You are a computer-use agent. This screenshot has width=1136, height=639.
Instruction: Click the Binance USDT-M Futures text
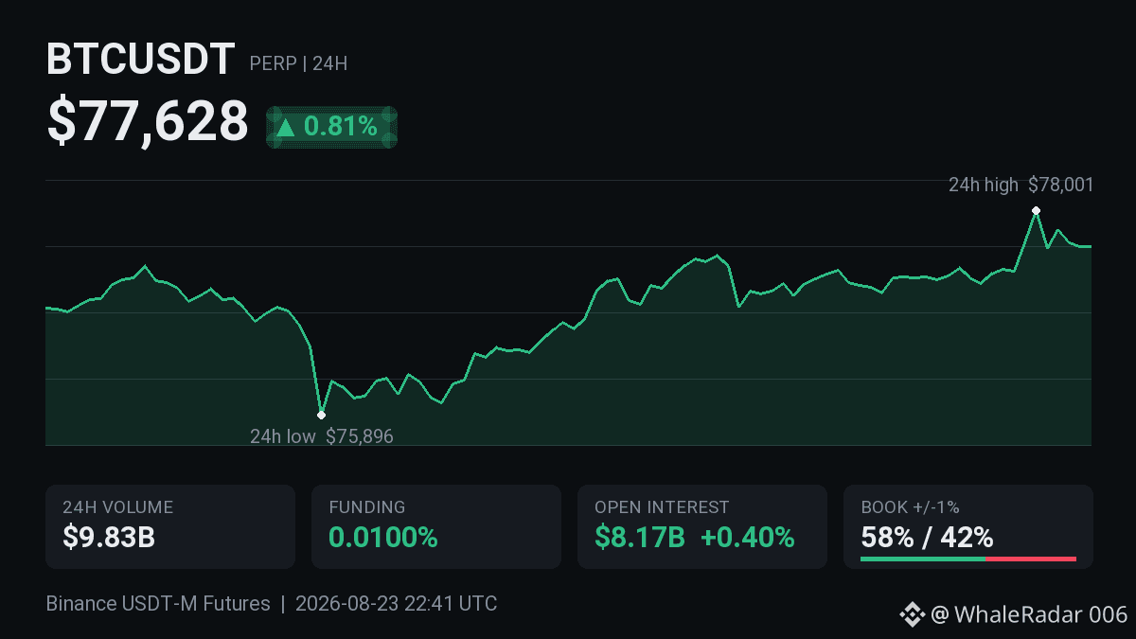pos(158,604)
